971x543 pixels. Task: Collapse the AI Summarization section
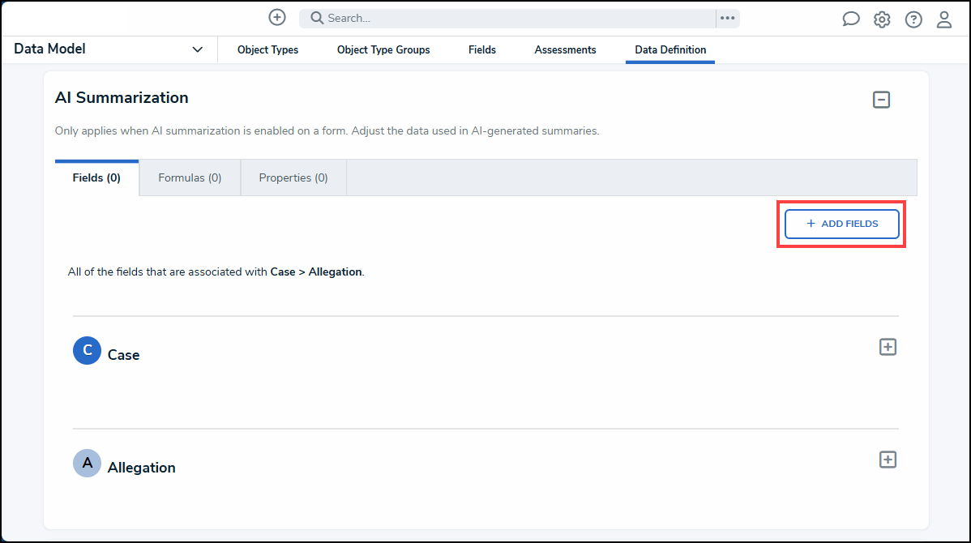coord(882,100)
